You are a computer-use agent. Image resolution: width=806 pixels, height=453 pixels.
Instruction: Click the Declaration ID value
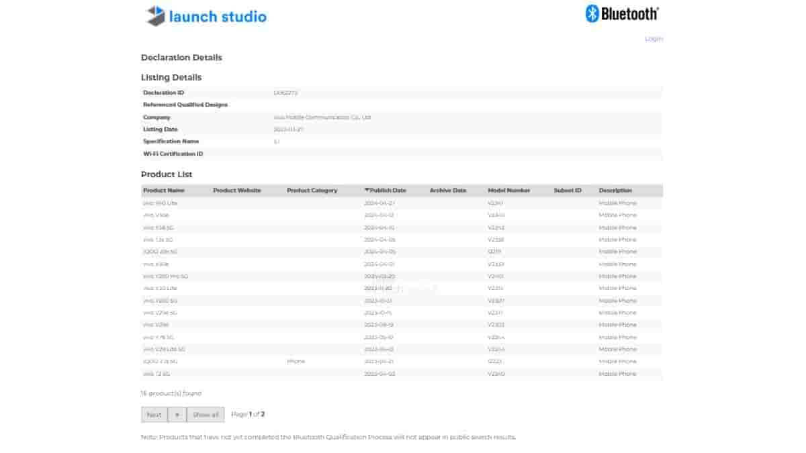(x=285, y=93)
